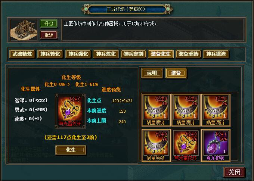Click the green 升级 upgrade button
The width and height of the screenshot is (254, 181).
49,24
